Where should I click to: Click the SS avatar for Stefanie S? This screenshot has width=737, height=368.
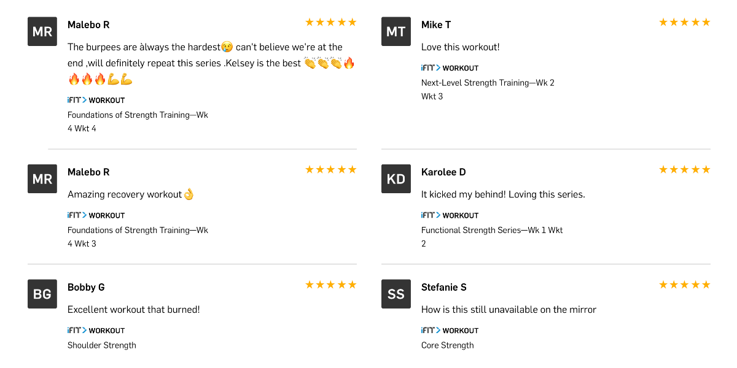click(396, 294)
